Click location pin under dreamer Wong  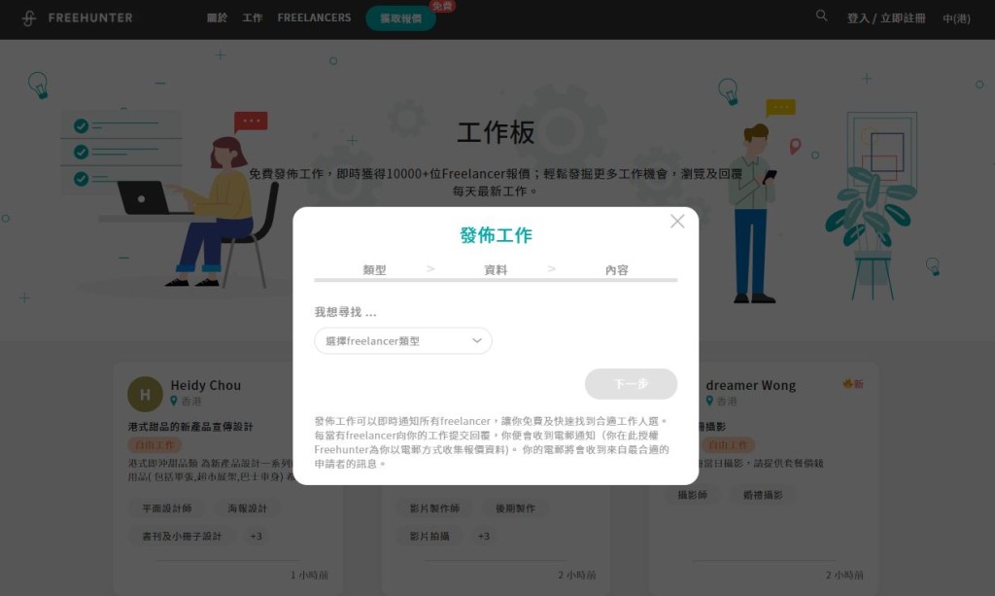(x=710, y=402)
